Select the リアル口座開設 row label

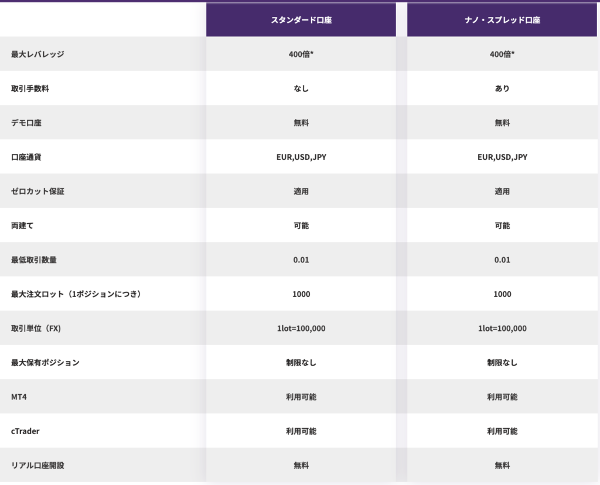click(37, 466)
